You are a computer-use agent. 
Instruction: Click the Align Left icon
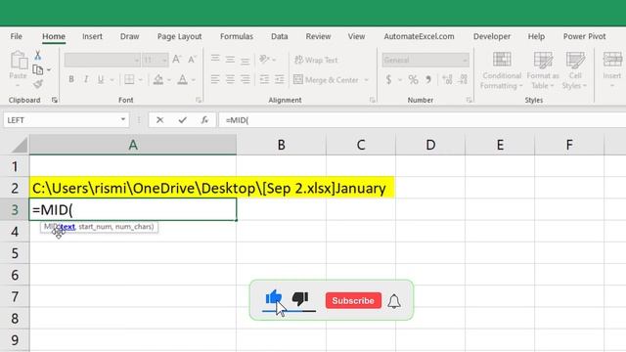coord(215,79)
